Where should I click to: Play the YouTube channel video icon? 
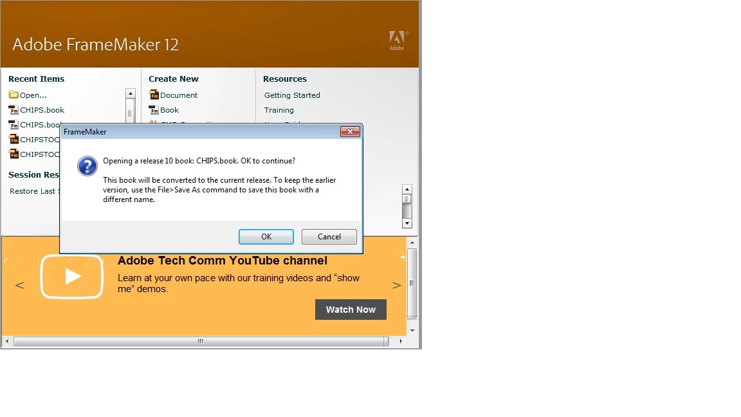pos(72,277)
